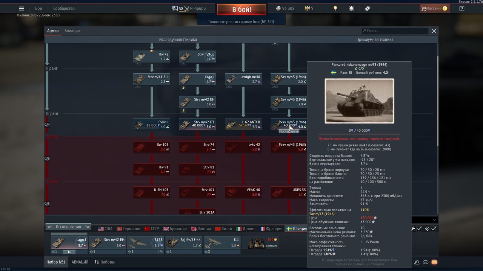
Task: Select the locked Strv 74 vehicle
Action: pos(197,147)
